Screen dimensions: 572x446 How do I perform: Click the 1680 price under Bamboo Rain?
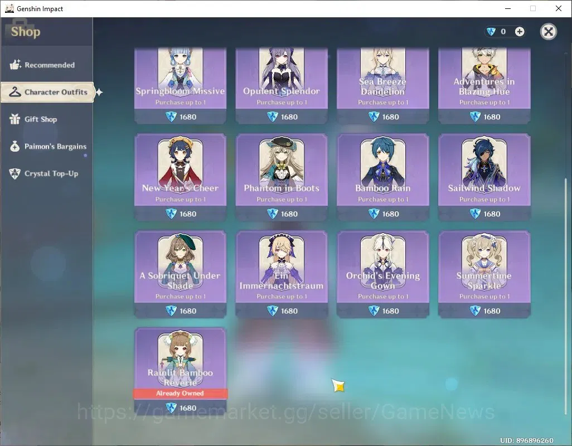[390, 214]
